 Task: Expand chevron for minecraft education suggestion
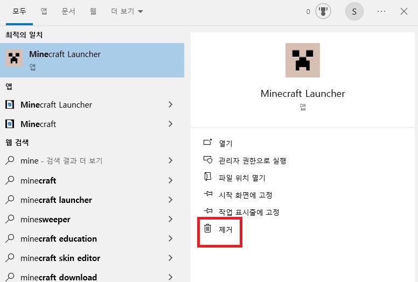[x=171, y=238]
